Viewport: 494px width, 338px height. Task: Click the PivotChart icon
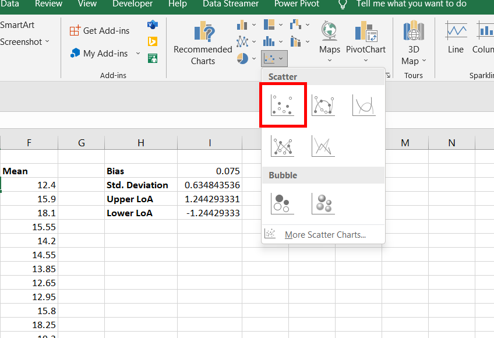tap(366, 31)
